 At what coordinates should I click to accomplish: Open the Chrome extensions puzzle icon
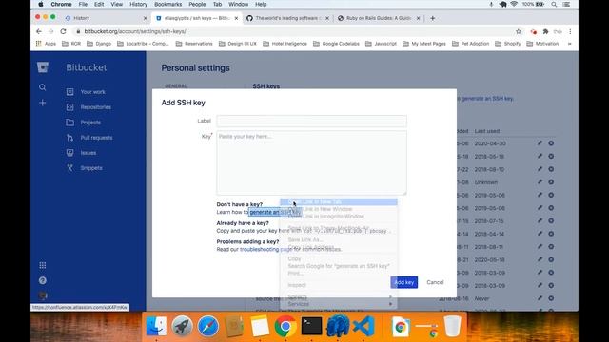coord(545,31)
